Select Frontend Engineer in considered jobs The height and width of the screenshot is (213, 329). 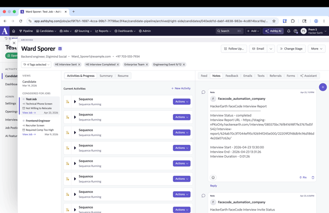[x=38, y=121]
